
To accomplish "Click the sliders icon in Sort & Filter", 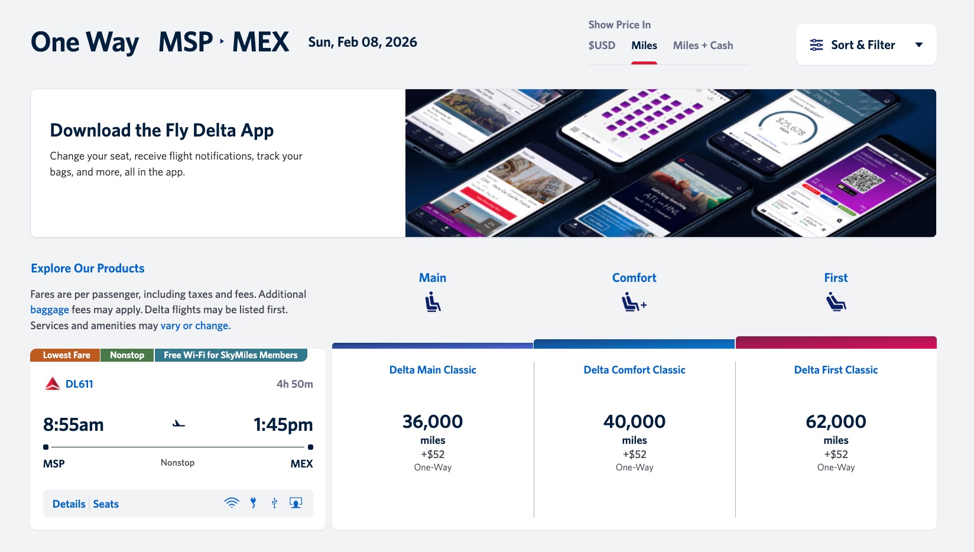I will tap(816, 45).
